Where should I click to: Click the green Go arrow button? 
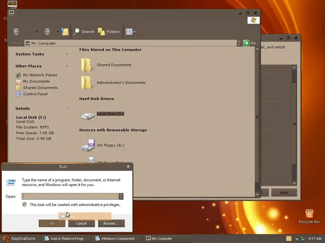click(246, 43)
